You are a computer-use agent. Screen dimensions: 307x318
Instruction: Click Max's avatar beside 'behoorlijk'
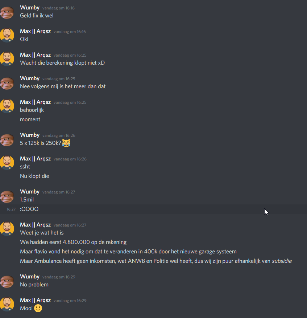[7, 106]
